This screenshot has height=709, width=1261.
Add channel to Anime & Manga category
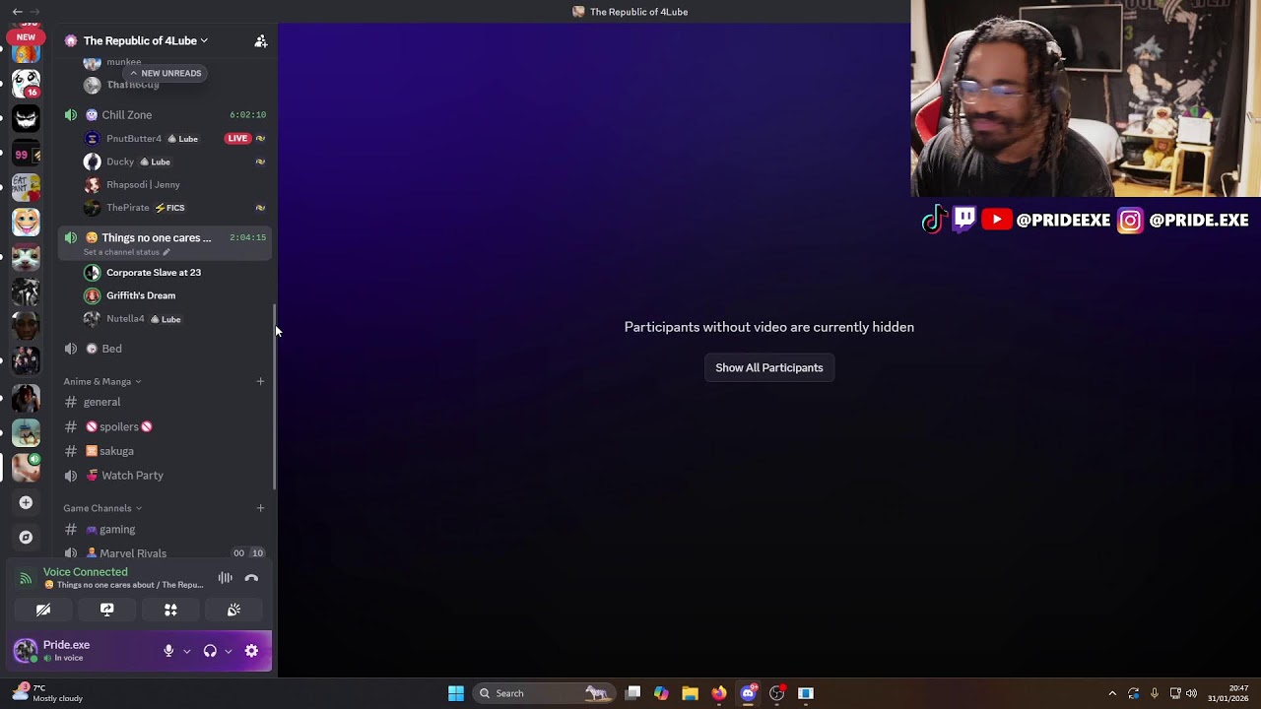click(260, 381)
